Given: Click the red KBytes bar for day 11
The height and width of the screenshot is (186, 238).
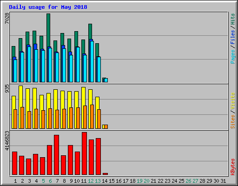Looking at the screenshot, I should tap(84, 153).
